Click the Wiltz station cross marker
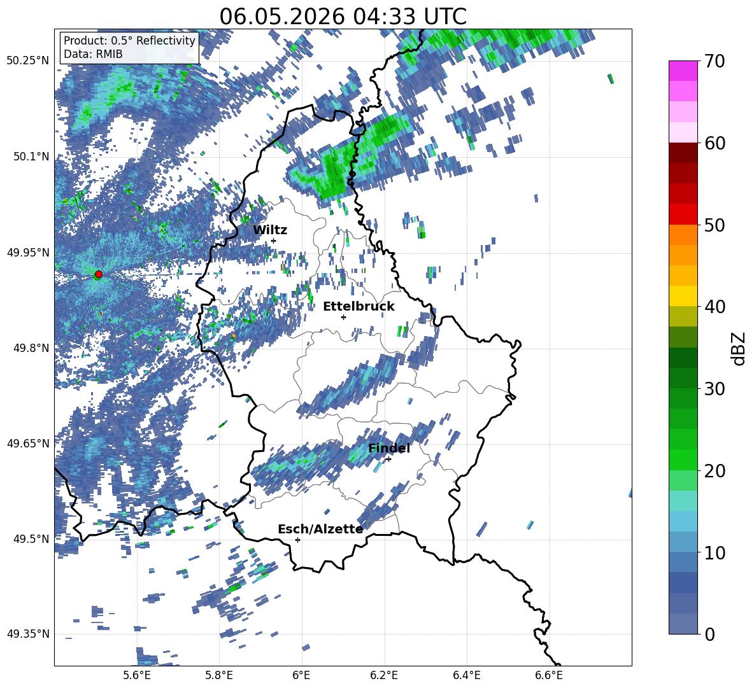754x688 pixels. pyautogui.click(x=274, y=241)
